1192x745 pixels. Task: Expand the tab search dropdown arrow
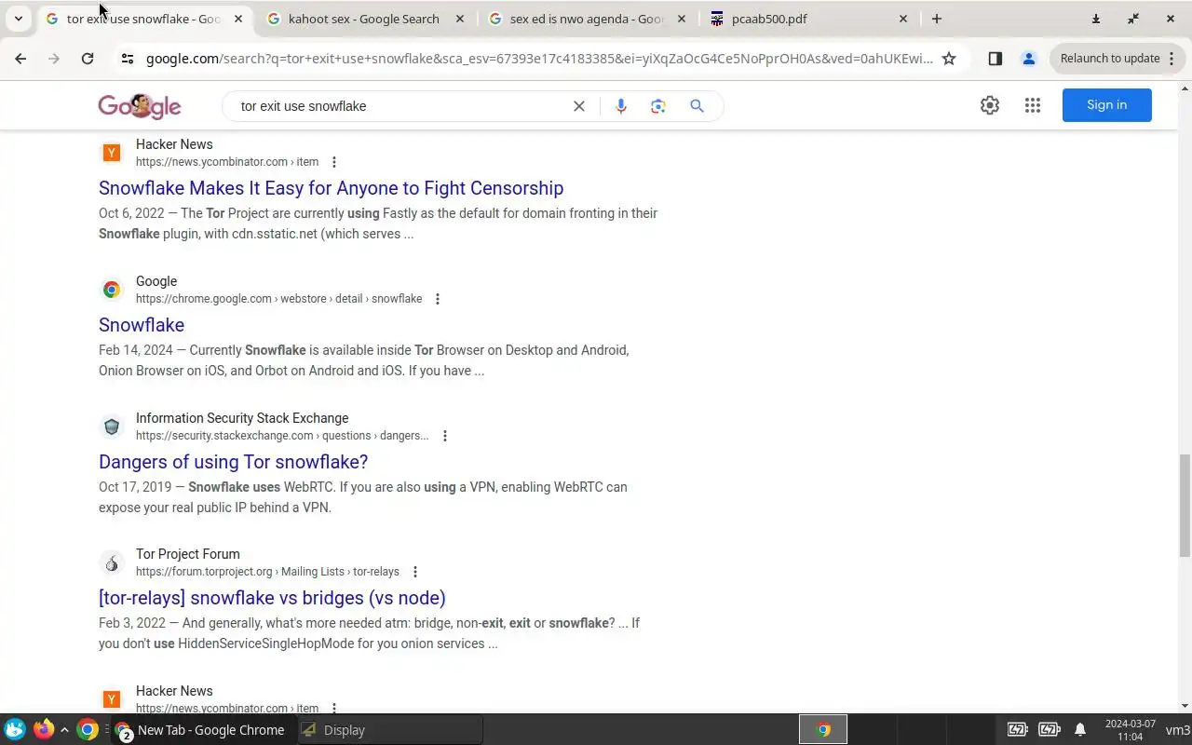pyautogui.click(x=18, y=19)
